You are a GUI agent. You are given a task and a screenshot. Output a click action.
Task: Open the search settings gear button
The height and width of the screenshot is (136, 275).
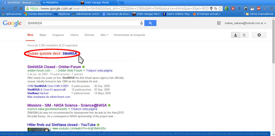coord(259,35)
